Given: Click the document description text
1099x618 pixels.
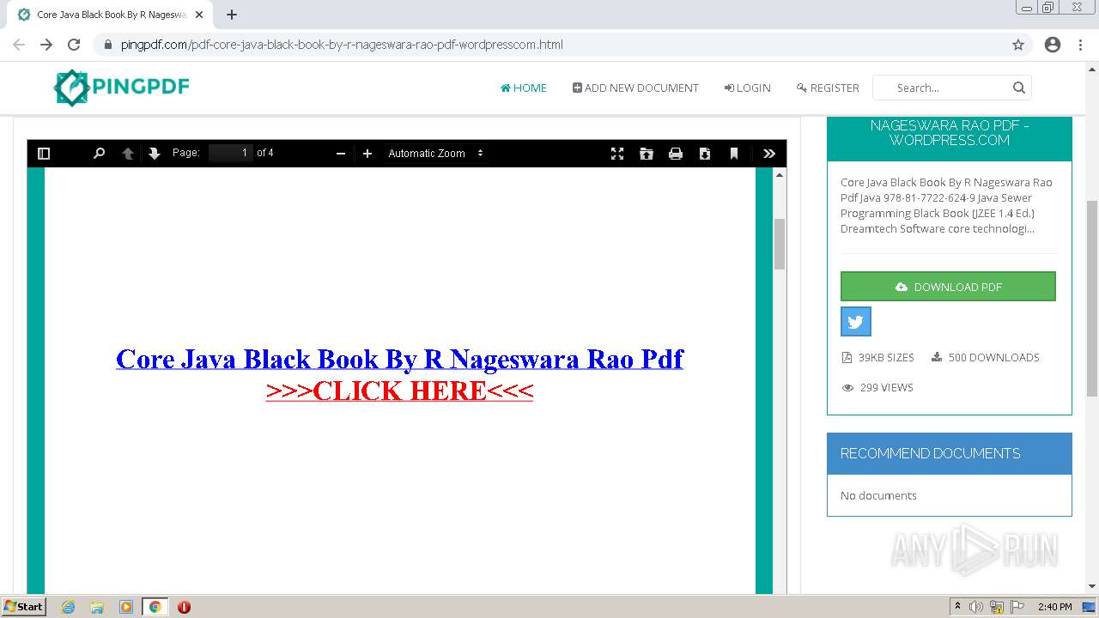Looking at the screenshot, I should (948, 205).
